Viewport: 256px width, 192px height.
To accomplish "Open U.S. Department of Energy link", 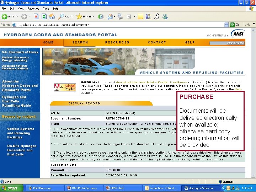I will point(20,52).
